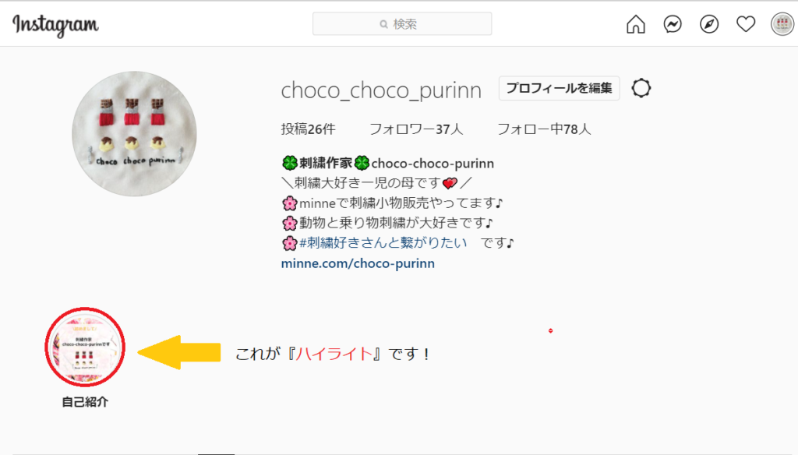Open Messenger direct messages icon

pyautogui.click(x=673, y=24)
